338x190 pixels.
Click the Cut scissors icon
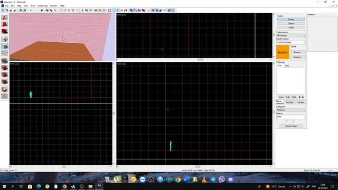point(82,11)
